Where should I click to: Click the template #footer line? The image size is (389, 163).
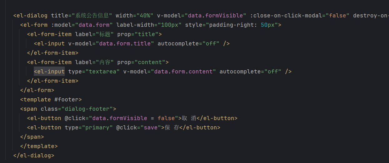[51, 100]
